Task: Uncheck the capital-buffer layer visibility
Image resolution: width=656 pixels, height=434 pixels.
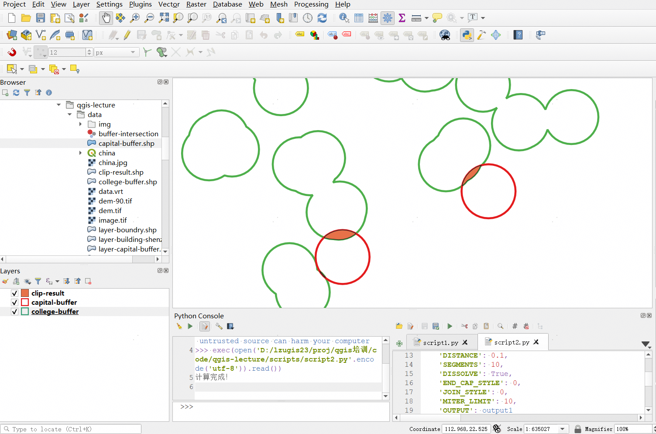Action: (x=14, y=303)
